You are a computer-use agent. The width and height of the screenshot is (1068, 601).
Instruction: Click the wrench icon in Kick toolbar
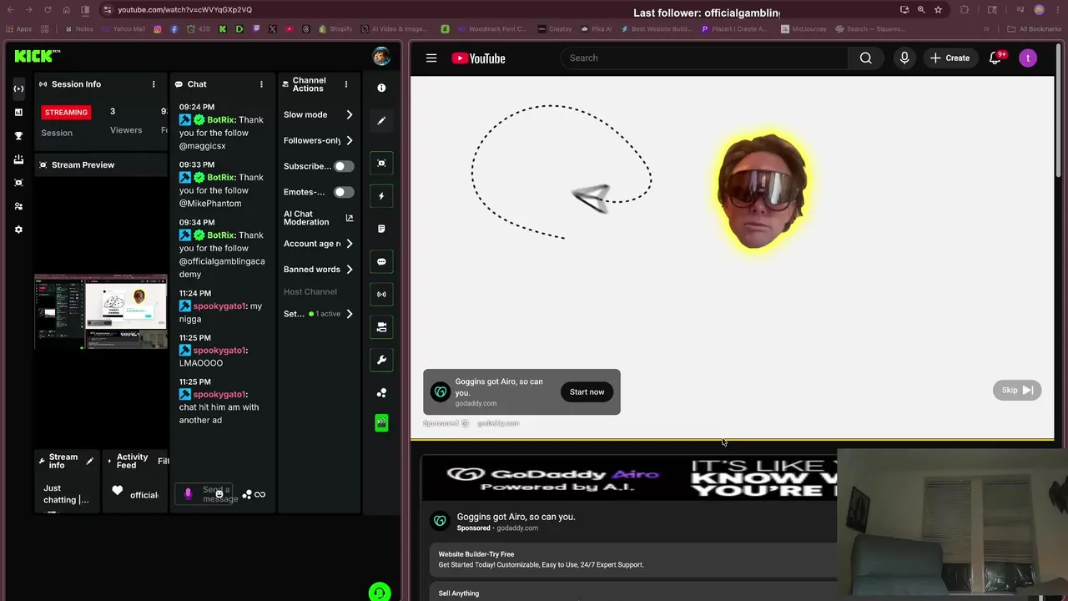coord(381,360)
